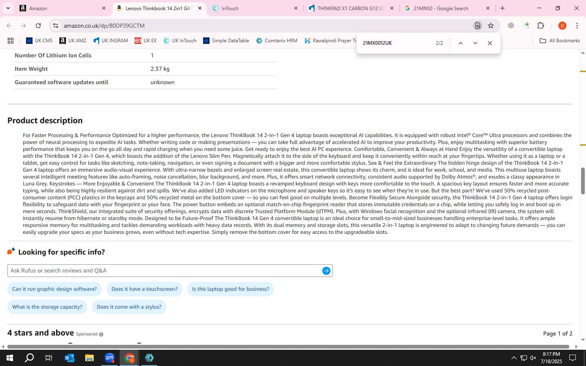Select 'Is this laptop good for business?'
The image size is (586, 366).
230,289
